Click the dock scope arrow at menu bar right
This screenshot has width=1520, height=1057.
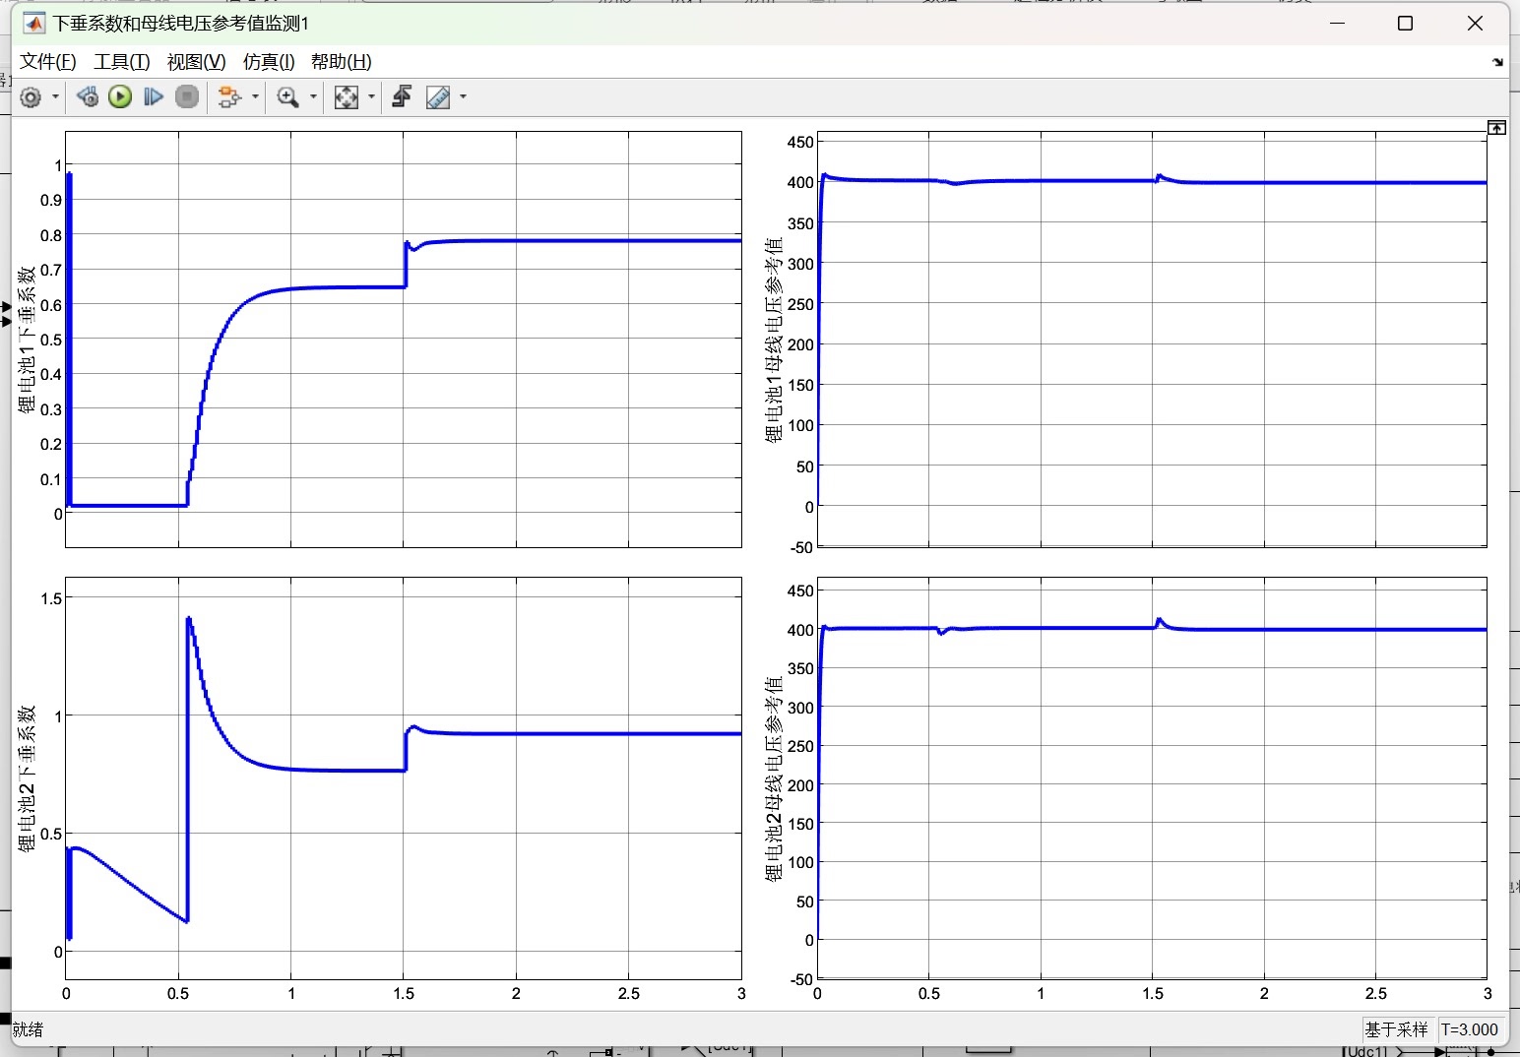pyautogui.click(x=1497, y=62)
